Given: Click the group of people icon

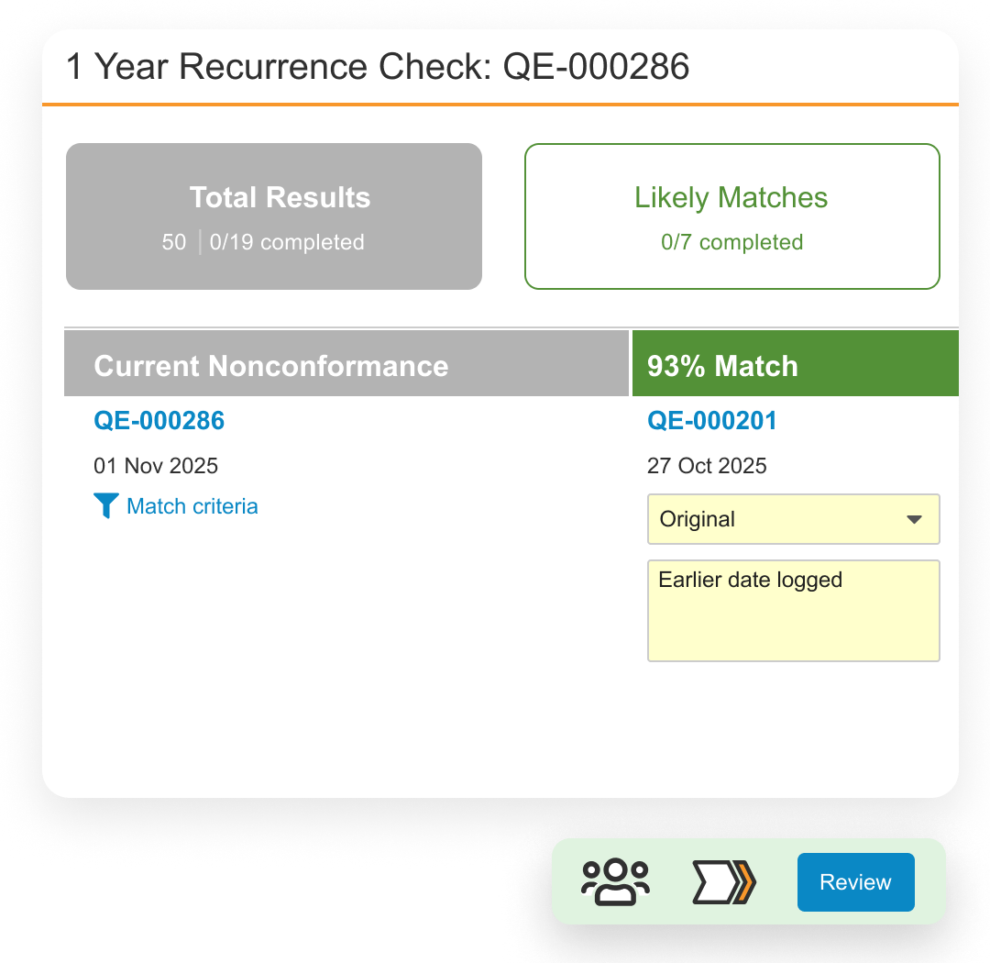Looking at the screenshot, I should click(x=615, y=882).
